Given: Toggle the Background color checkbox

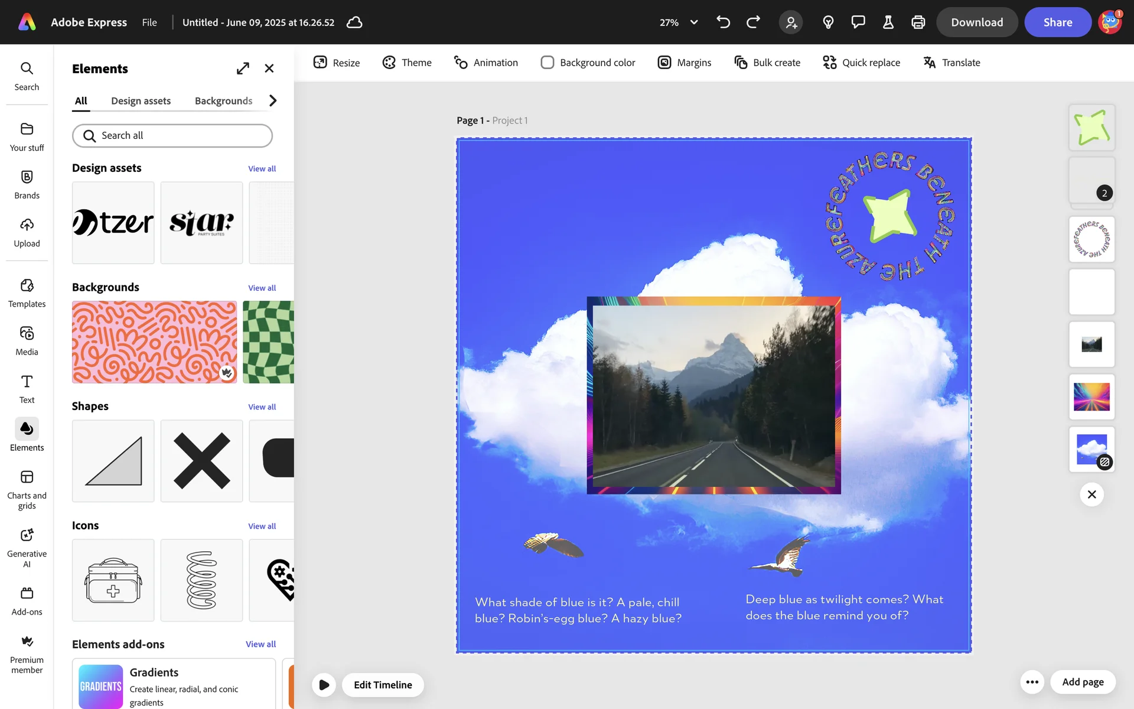Looking at the screenshot, I should click(x=547, y=63).
